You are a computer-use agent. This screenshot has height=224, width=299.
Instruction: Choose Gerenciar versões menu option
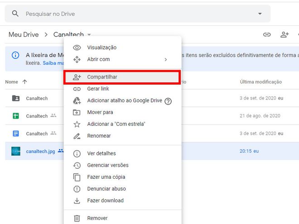click(122, 165)
